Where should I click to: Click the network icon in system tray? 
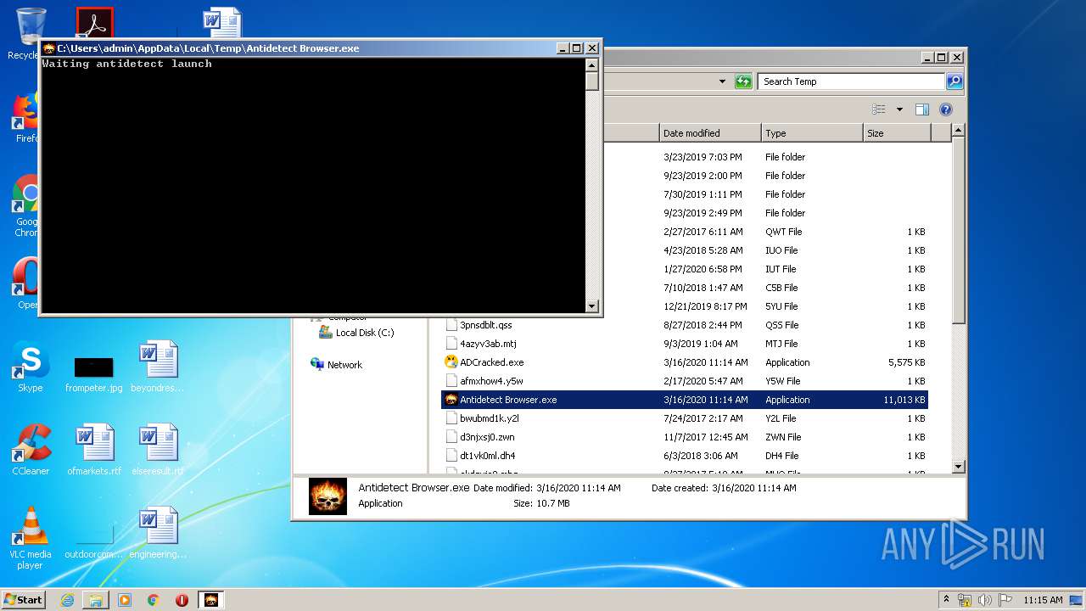pyautogui.click(x=965, y=600)
